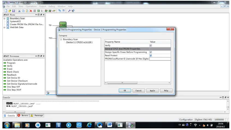Viewport: 231px width, 130px height.
Task: Switch to the Errors tab
Action: pyautogui.click(x=23, y=116)
